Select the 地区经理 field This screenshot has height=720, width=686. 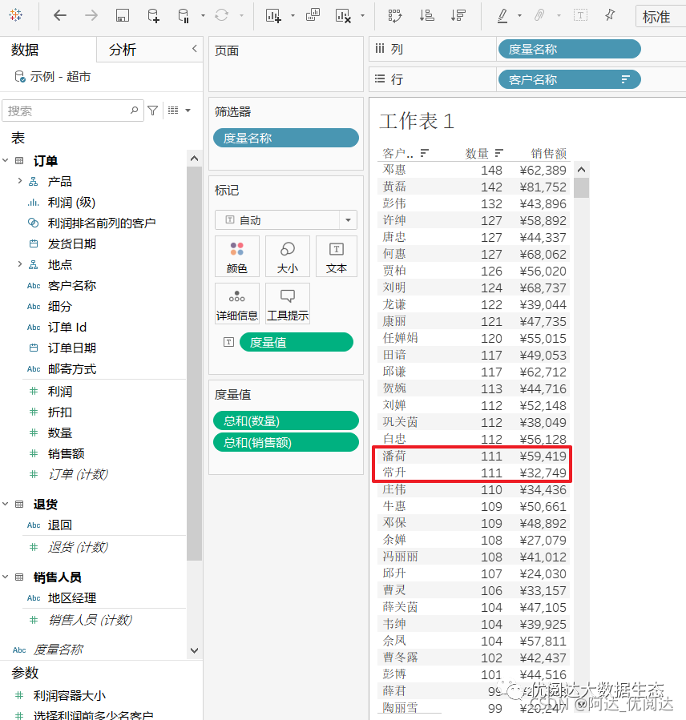click(72, 597)
